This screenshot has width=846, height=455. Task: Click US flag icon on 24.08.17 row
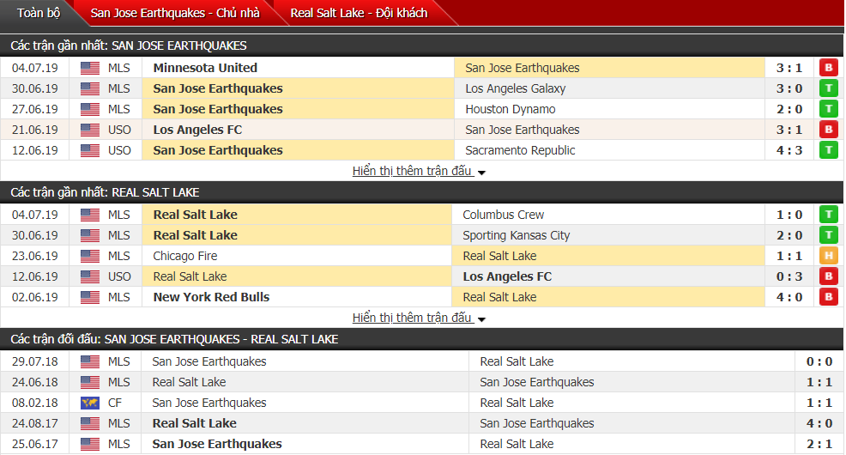pyautogui.click(x=90, y=423)
